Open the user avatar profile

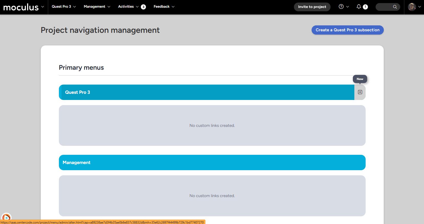[412, 7]
